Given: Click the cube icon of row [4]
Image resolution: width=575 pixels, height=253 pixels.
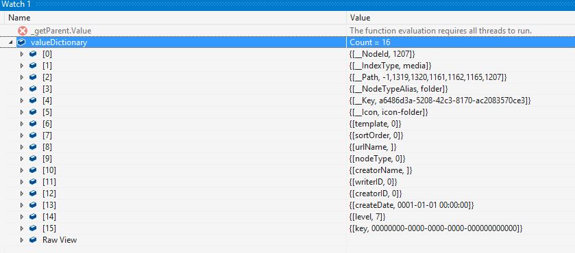Looking at the screenshot, I should tap(33, 101).
